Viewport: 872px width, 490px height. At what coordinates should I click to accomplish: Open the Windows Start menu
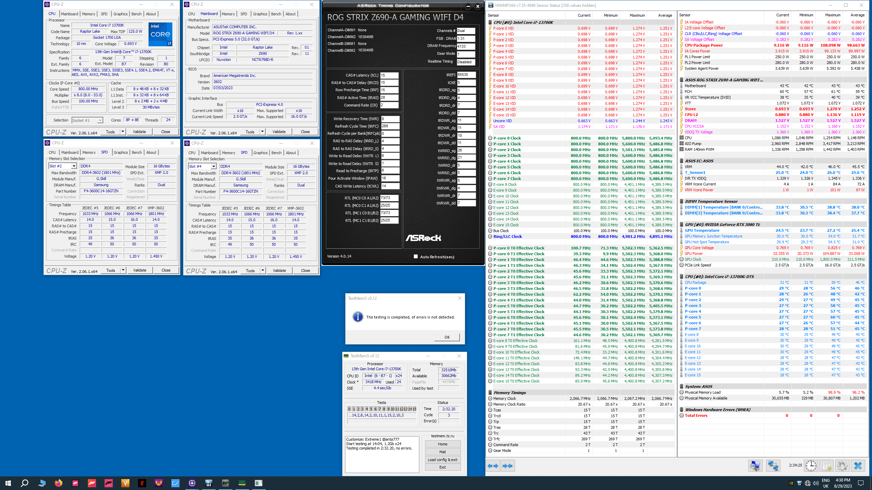8,483
